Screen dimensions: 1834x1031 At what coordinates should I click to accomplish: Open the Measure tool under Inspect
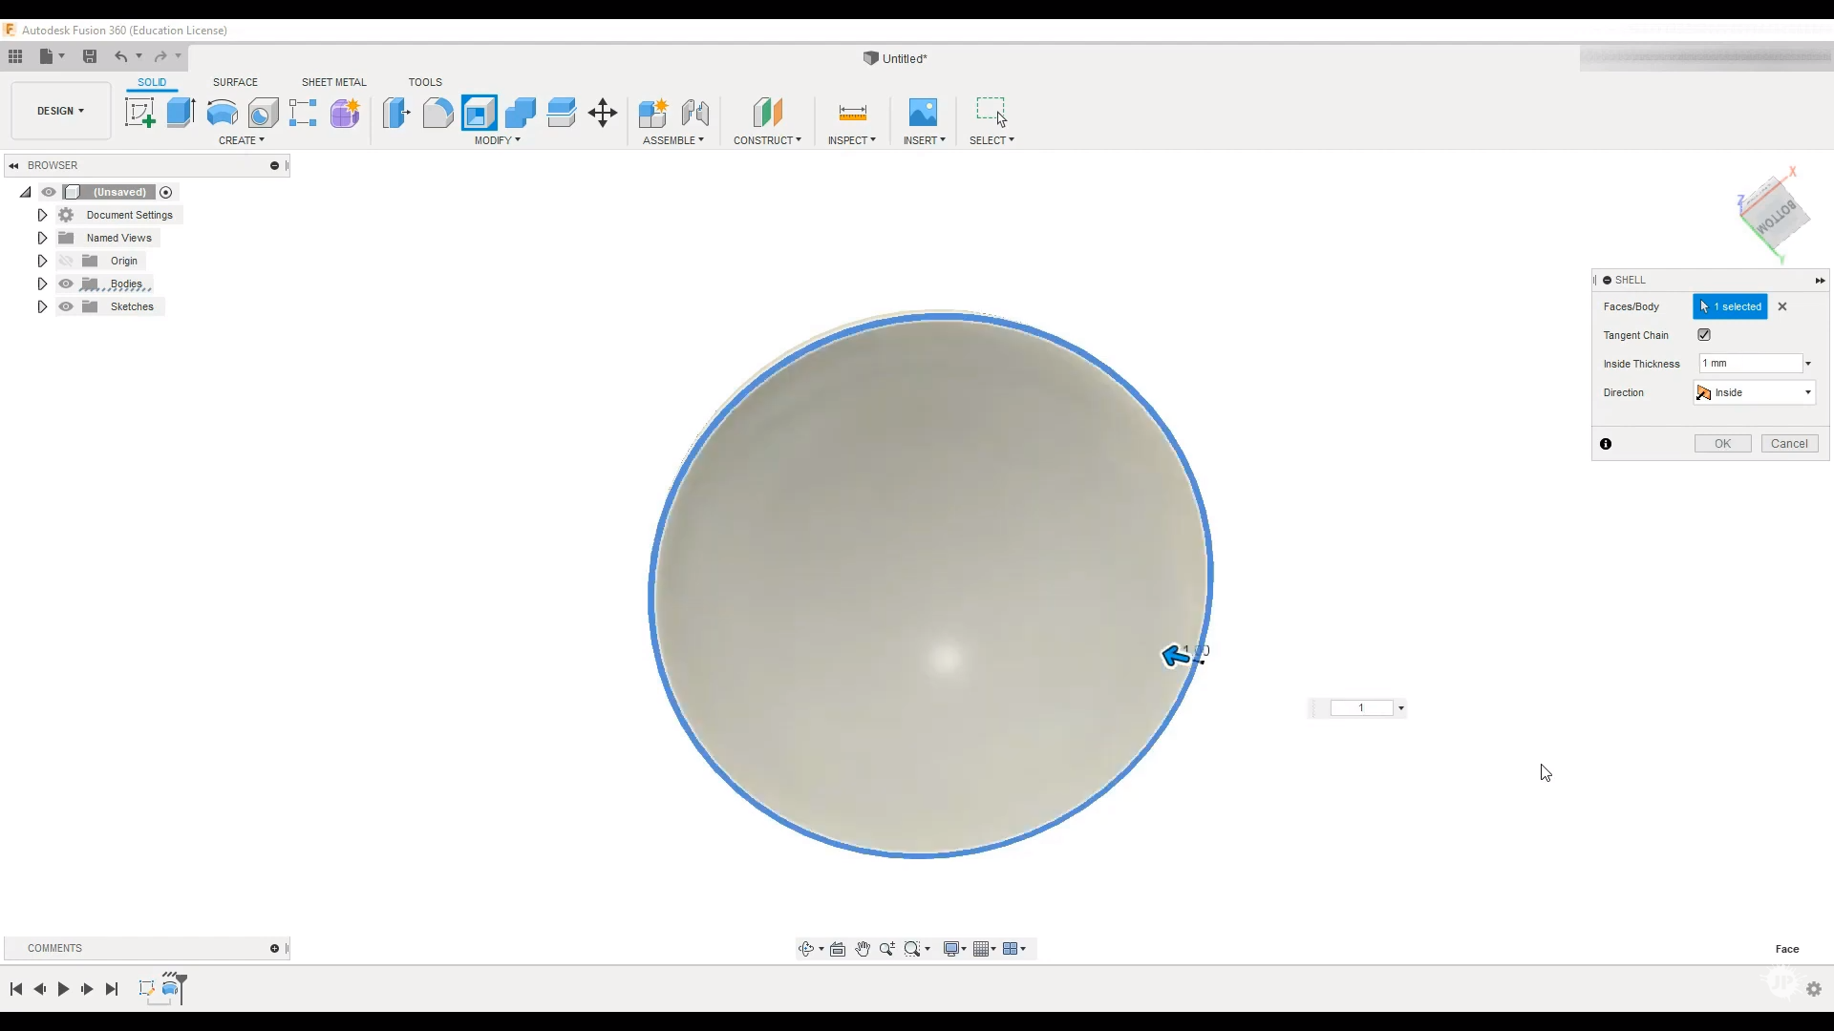point(852,113)
